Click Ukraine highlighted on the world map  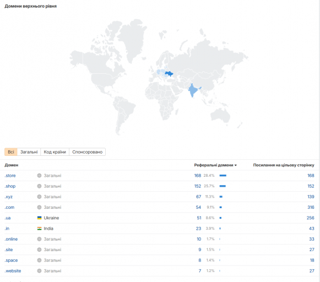pos(169,73)
